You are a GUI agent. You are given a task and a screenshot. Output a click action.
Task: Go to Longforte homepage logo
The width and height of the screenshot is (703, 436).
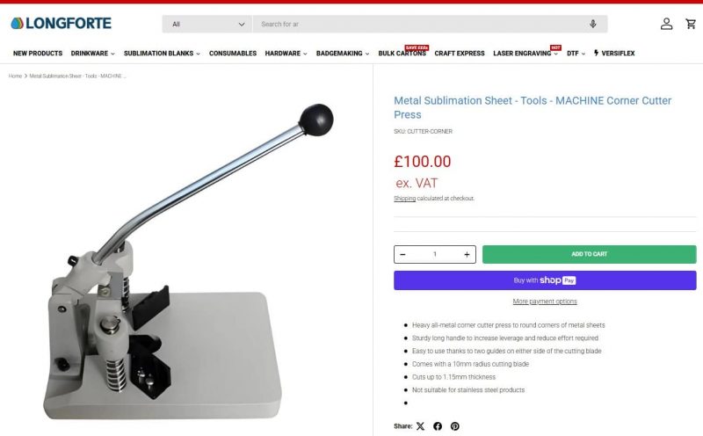click(61, 24)
